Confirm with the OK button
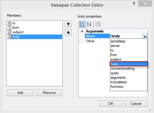 (111, 104)
